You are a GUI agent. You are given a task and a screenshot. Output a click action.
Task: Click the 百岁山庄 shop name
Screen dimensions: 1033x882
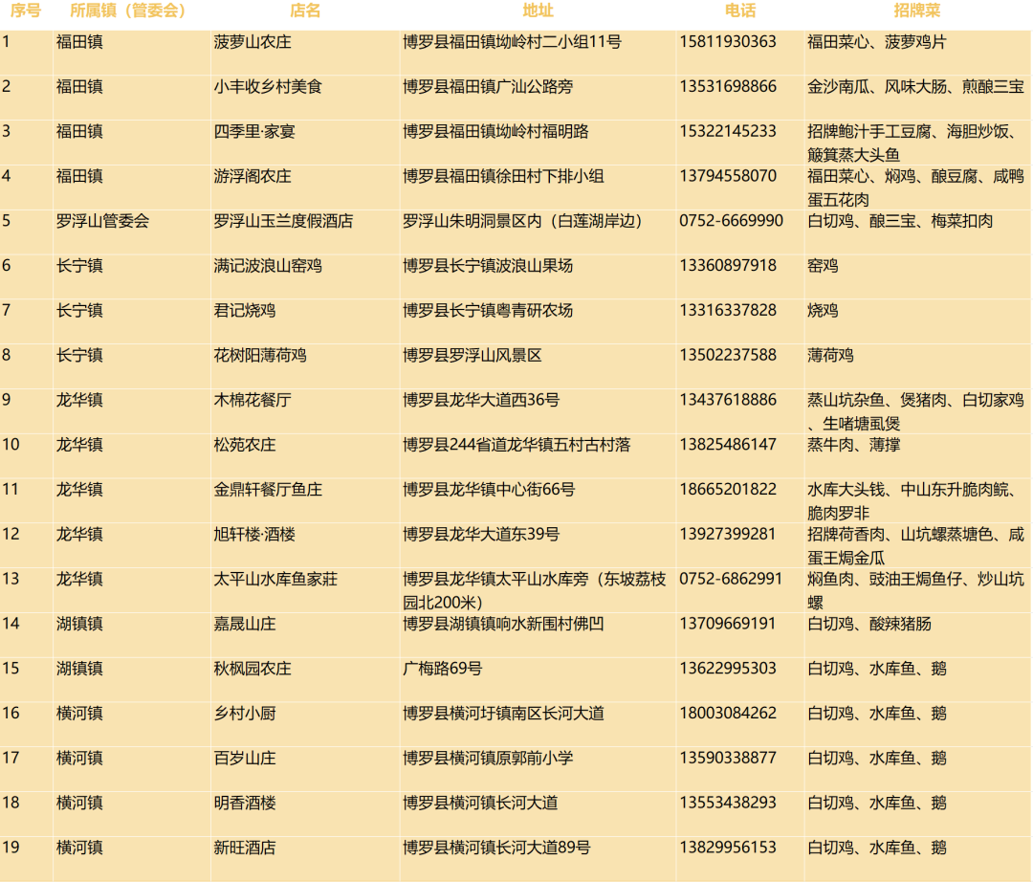coord(245,759)
